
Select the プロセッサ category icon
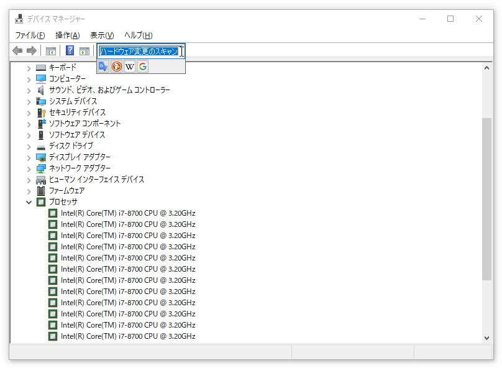coord(41,202)
